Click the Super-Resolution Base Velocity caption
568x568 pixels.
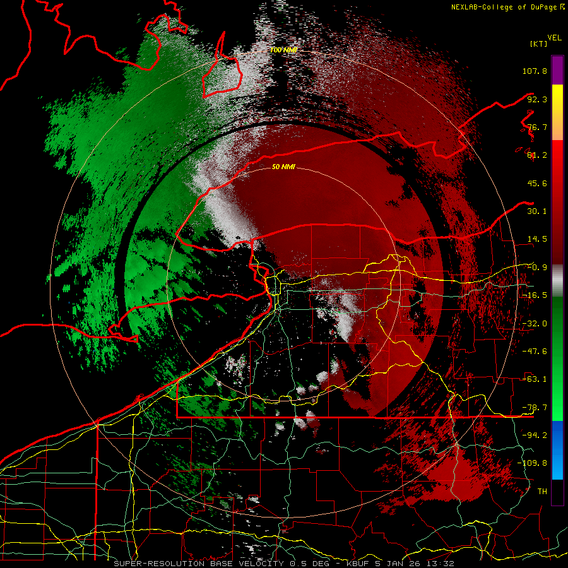(283, 564)
